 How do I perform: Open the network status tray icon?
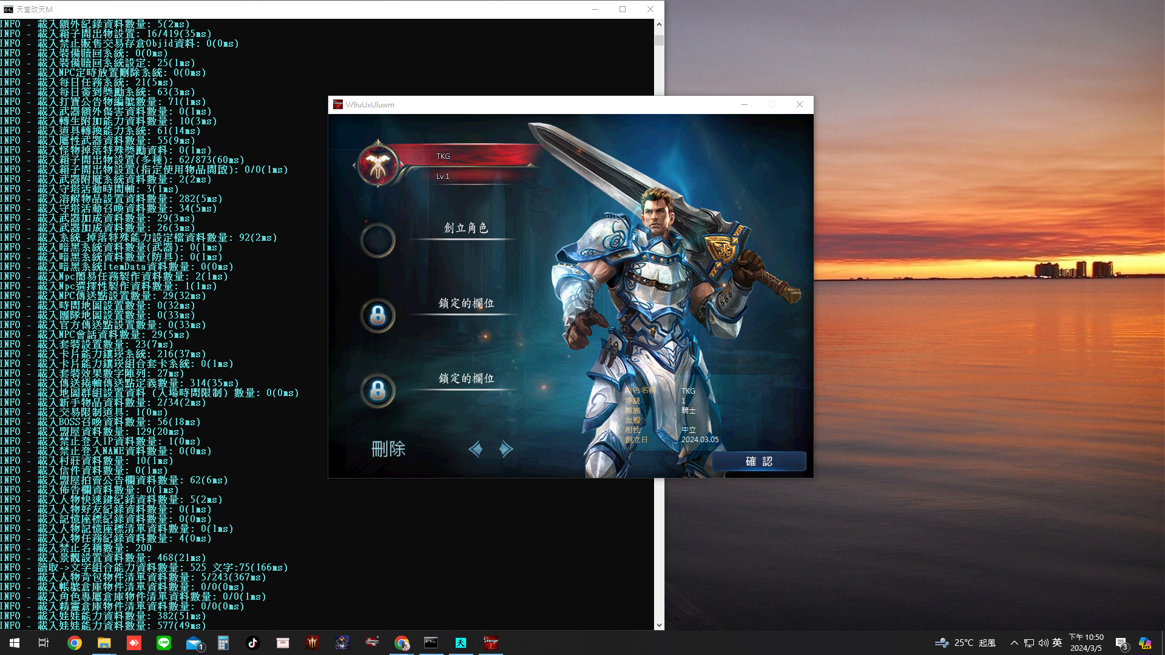coord(1029,643)
